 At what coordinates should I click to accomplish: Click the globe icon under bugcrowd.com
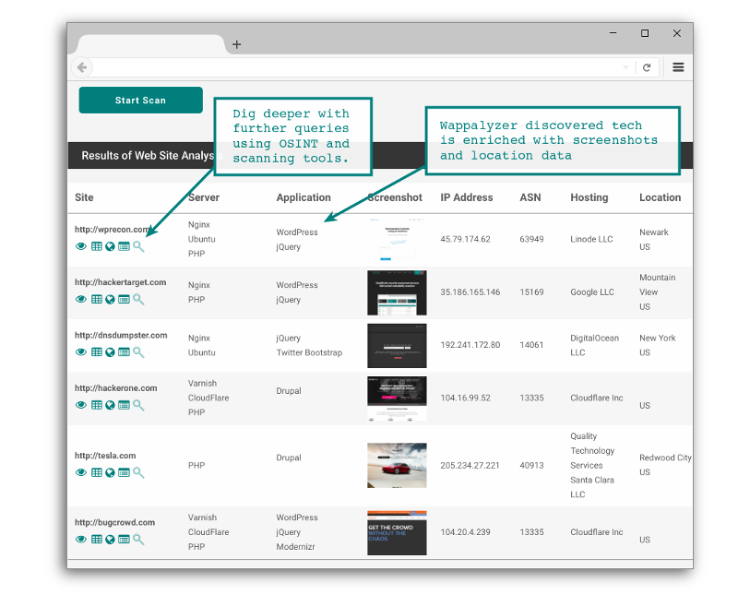coord(110,539)
